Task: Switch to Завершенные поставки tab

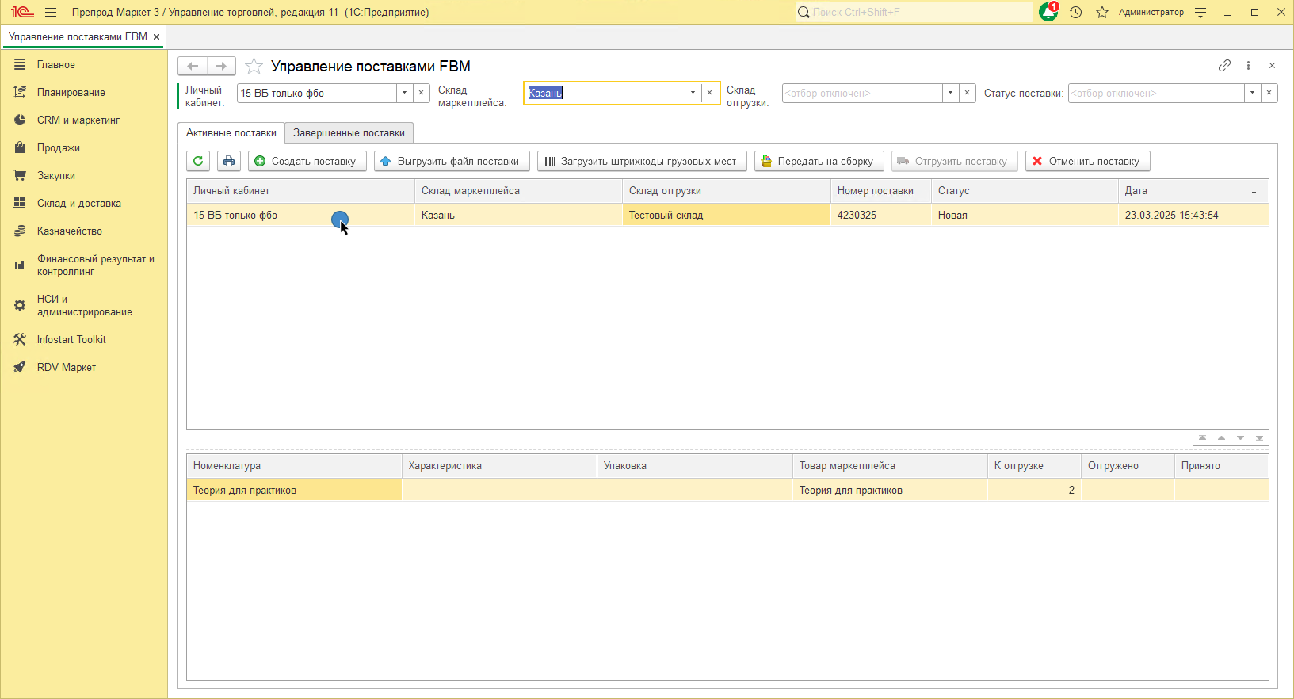Action: pyautogui.click(x=349, y=132)
